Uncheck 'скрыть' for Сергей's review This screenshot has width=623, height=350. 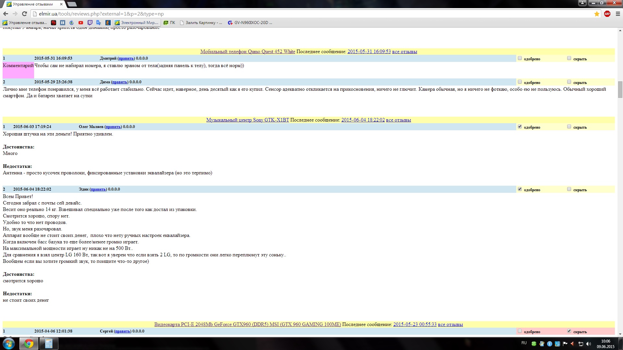click(x=569, y=331)
